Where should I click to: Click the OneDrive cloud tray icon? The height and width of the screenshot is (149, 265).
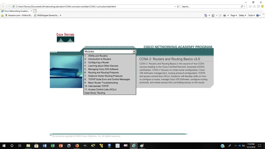pos(239,146)
